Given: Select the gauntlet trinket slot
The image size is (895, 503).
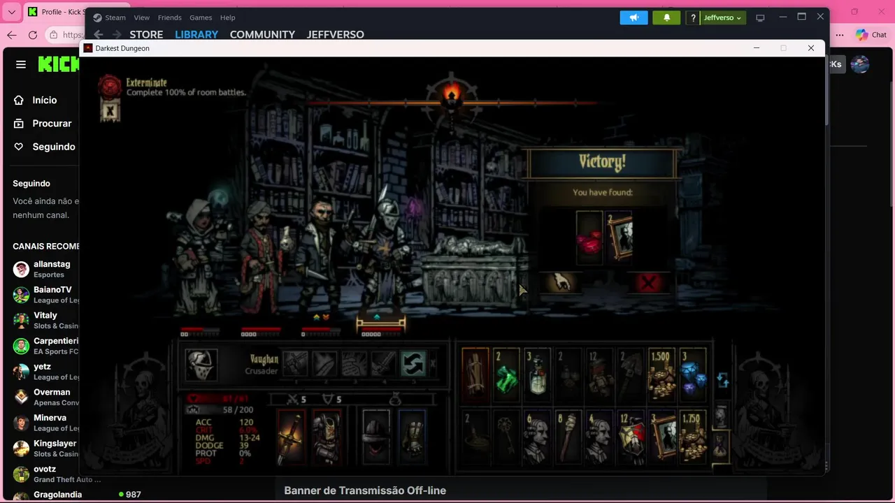Looking at the screenshot, I should pos(412,437).
